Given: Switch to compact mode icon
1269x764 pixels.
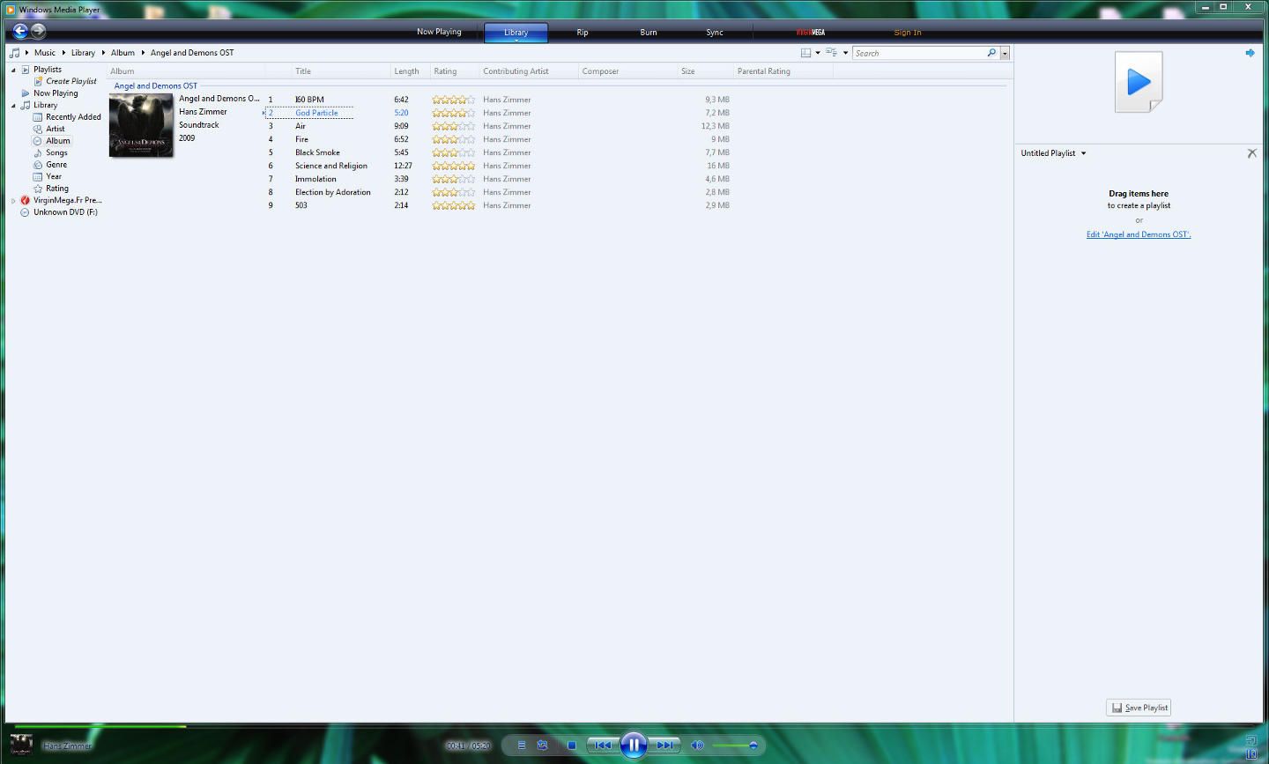Looking at the screenshot, I should click(x=1251, y=753).
